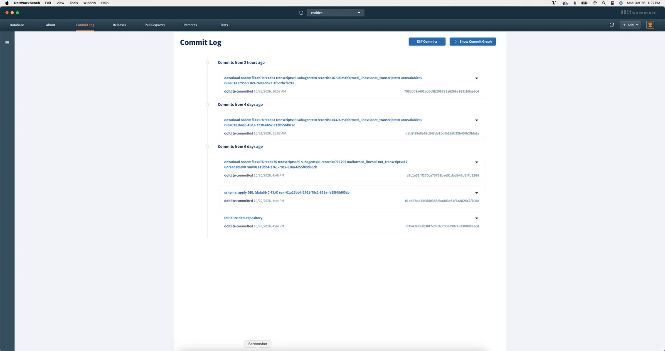
Task: Click commit hash 798cb08a401ad0c8b206783a6366a1631b0ae8c4
Action: (x=441, y=91)
